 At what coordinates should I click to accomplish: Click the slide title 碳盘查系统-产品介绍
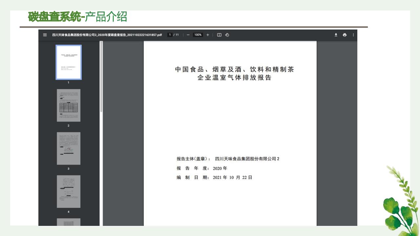(x=77, y=17)
